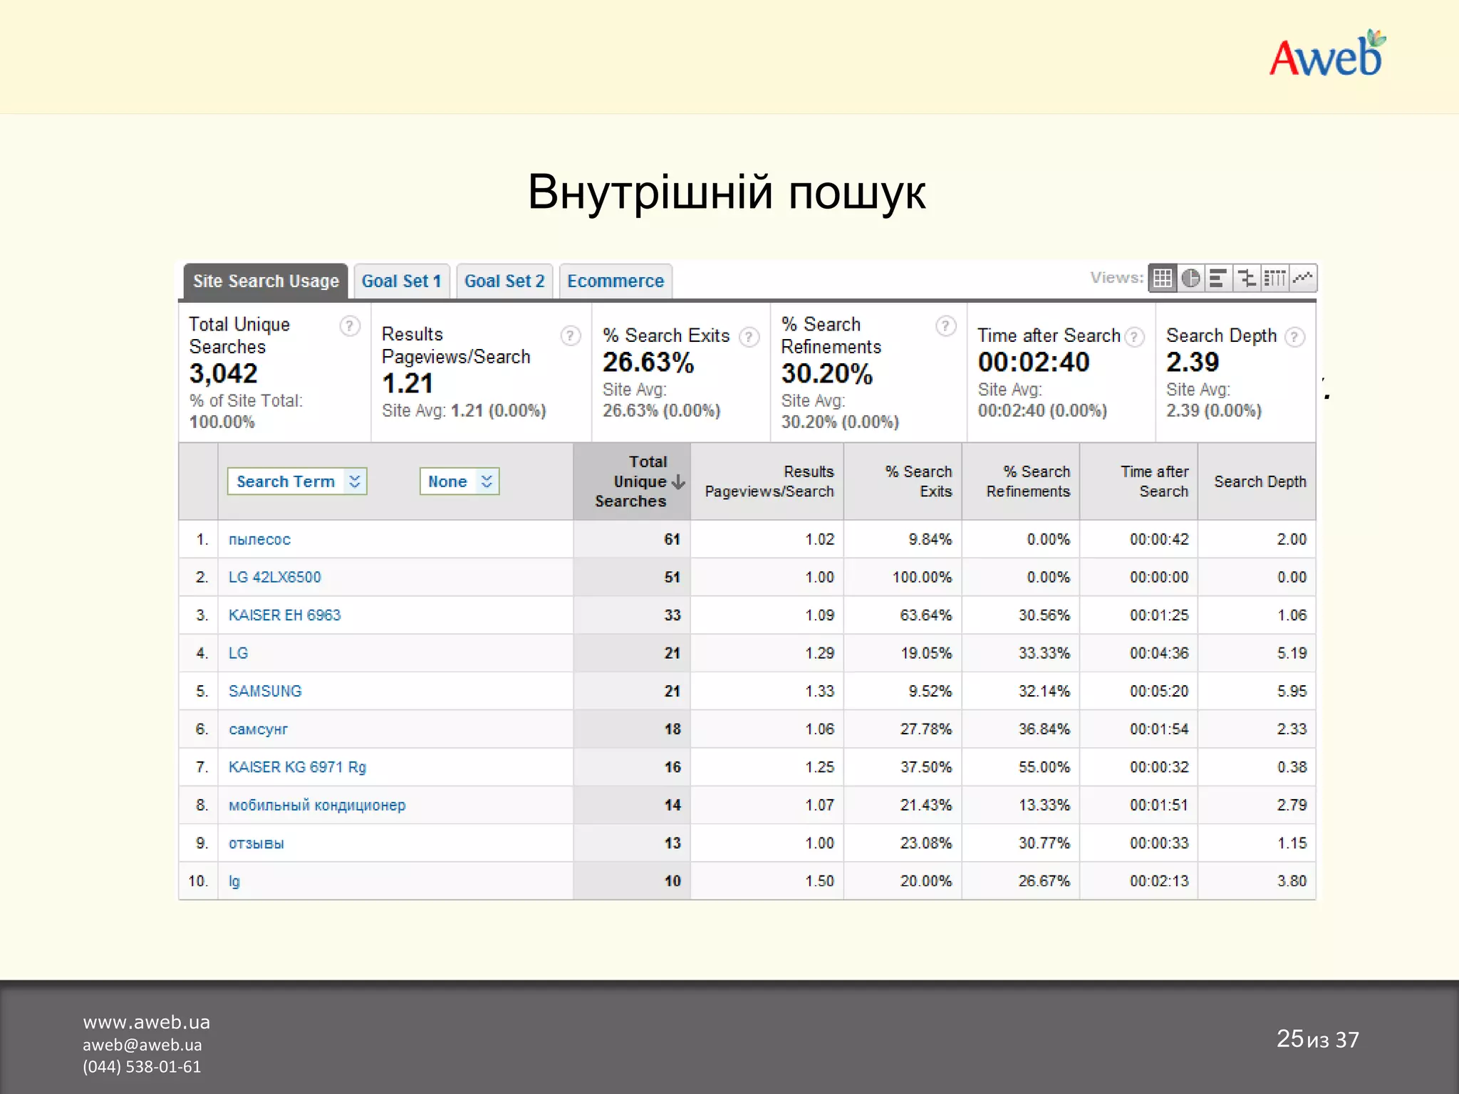Open search term KAISER EH 6963
Image resolution: width=1459 pixels, height=1094 pixels.
click(x=284, y=615)
